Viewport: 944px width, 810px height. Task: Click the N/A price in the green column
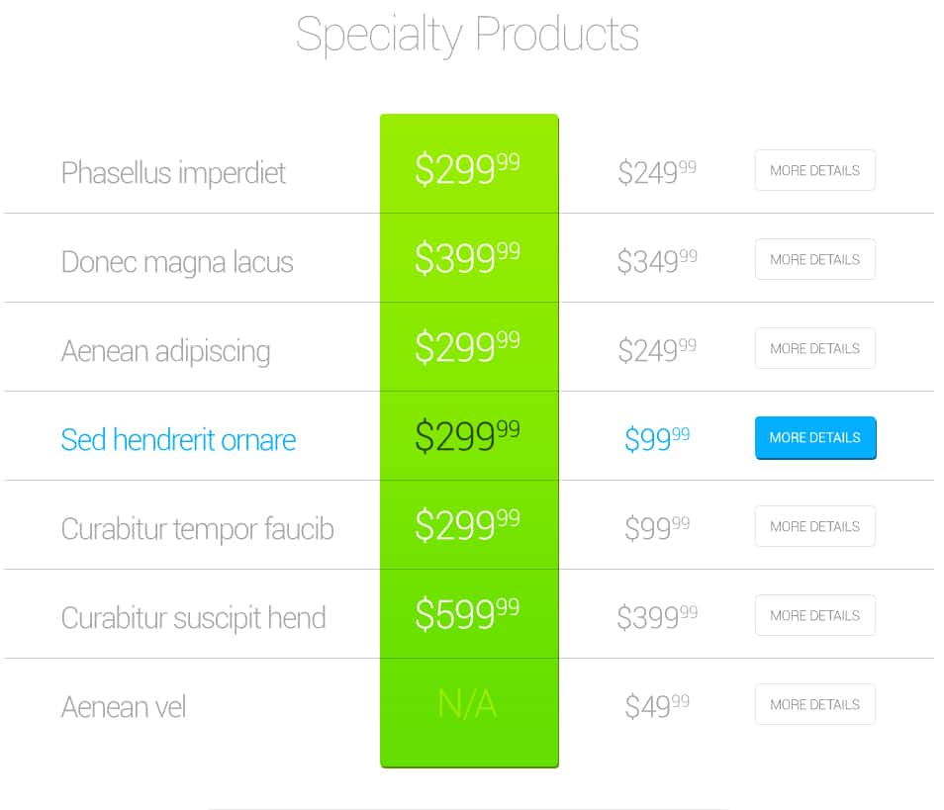coord(469,704)
